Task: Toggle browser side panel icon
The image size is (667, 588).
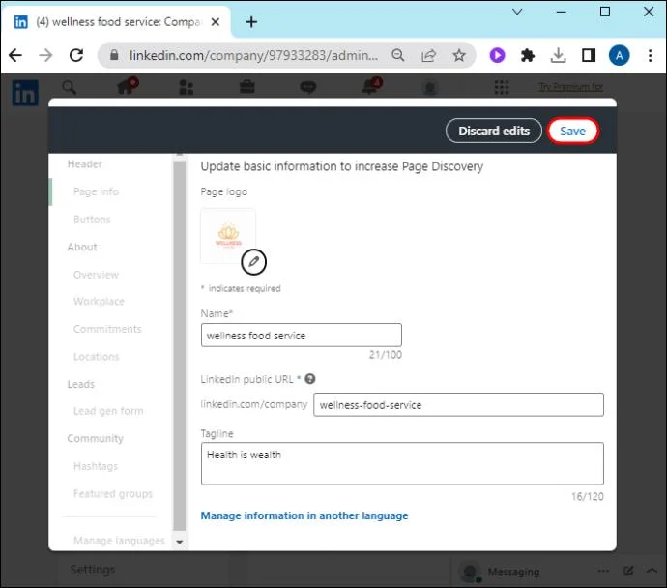Action: (589, 55)
